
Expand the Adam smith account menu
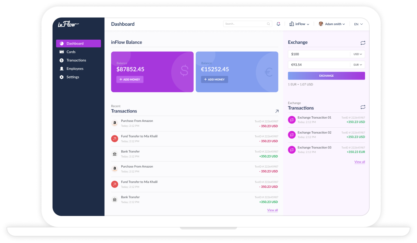click(331, 24)
